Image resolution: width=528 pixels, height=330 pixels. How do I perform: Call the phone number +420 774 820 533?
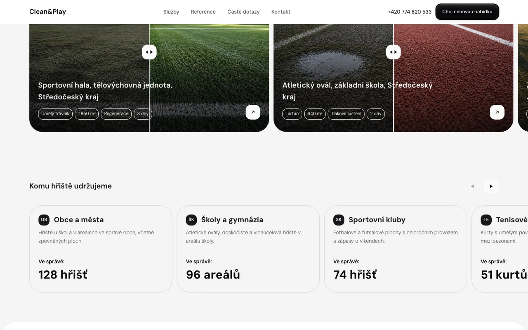pyautogui.click(x=410, y=12)
